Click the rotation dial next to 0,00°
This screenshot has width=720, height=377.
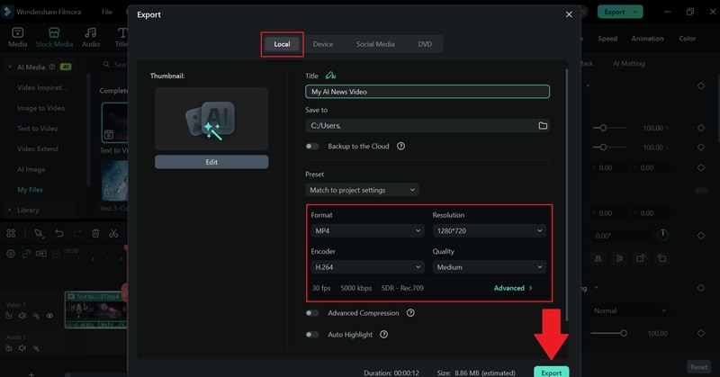pos(662,235)
